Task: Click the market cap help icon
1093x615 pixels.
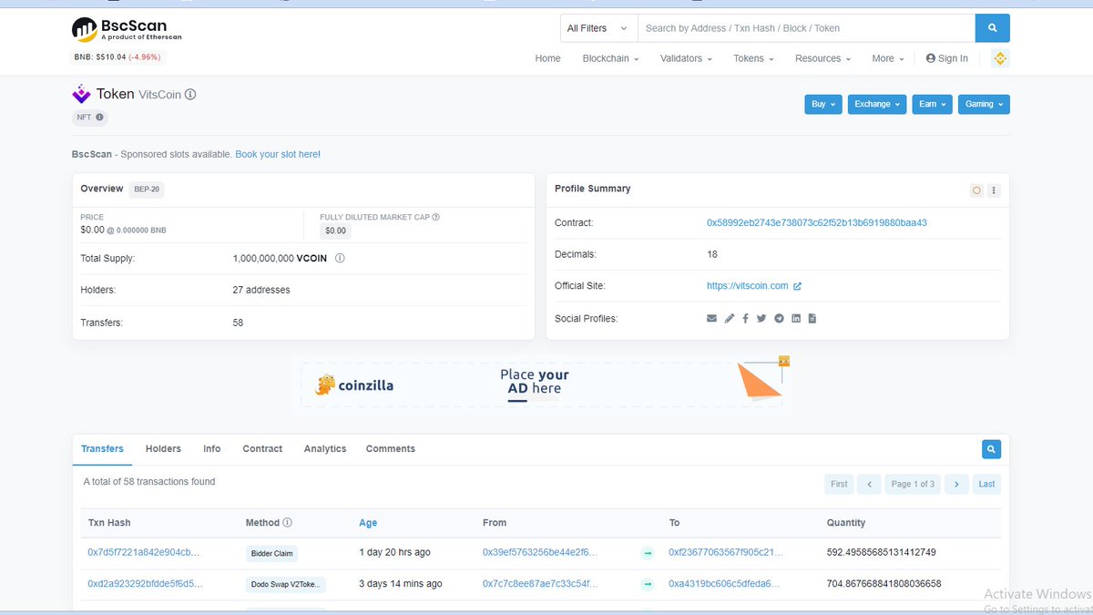Action: tap(435, 217)
